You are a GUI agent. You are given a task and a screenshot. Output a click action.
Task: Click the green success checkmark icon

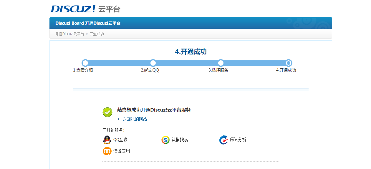pos(107,112)
